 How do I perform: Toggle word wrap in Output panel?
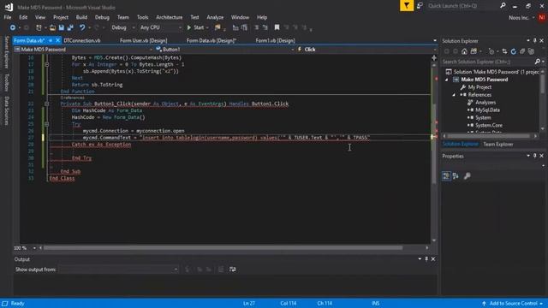point(232,269)
